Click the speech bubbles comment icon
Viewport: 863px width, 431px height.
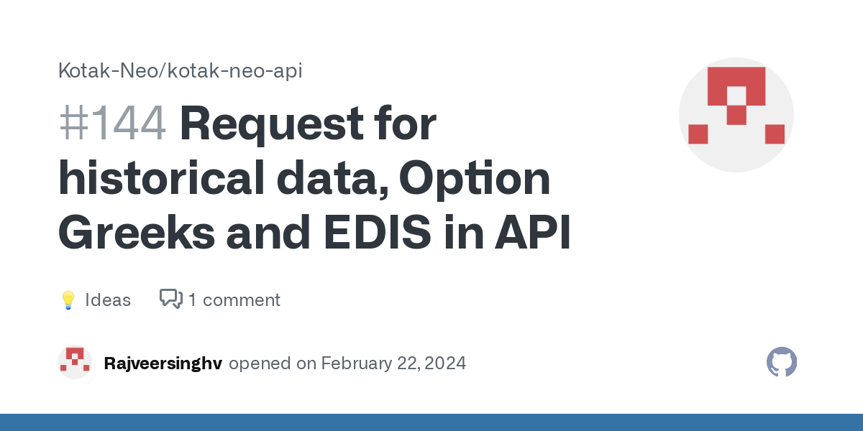[170, 299]
